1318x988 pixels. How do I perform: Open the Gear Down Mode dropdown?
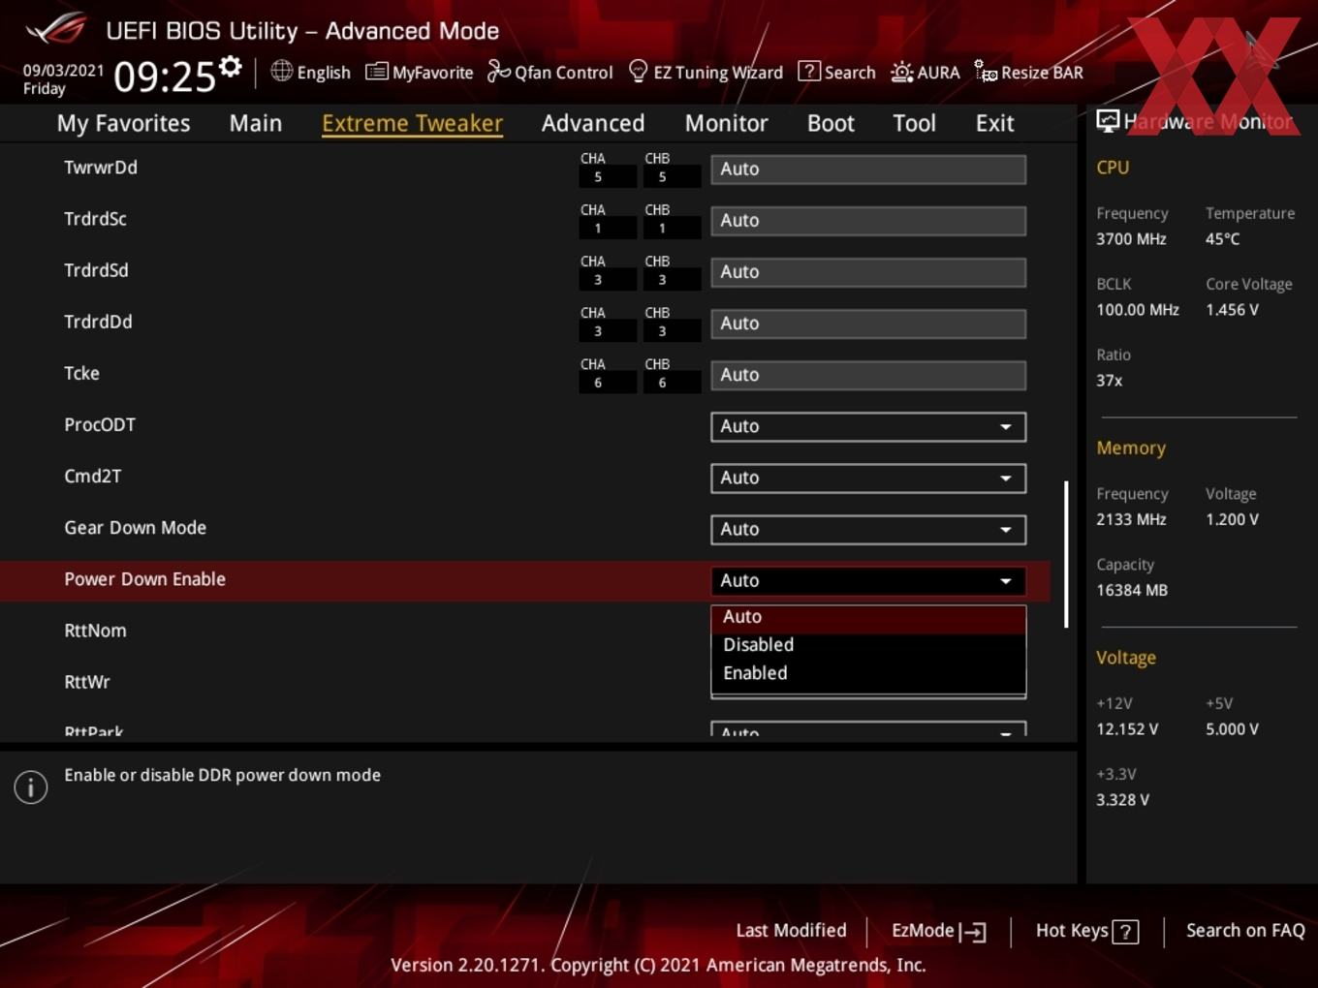(868, 529)
